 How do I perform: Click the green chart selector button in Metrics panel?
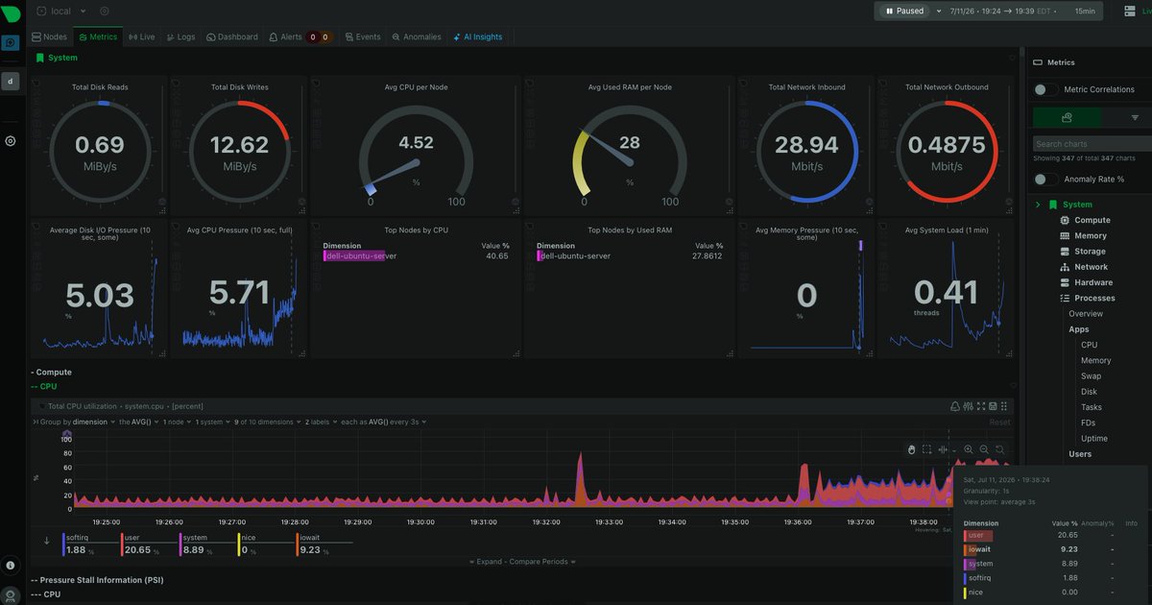coord(1067,117)
